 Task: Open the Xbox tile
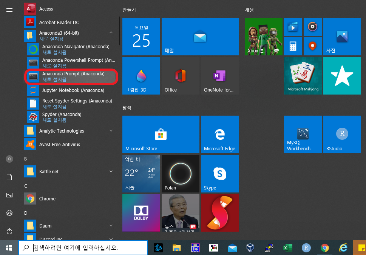coord(264,37)
